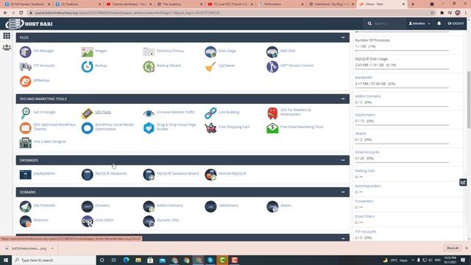471x265 pixels.
Task: Open FTP Accounts icon in Files section
Action: pos(26,66)
